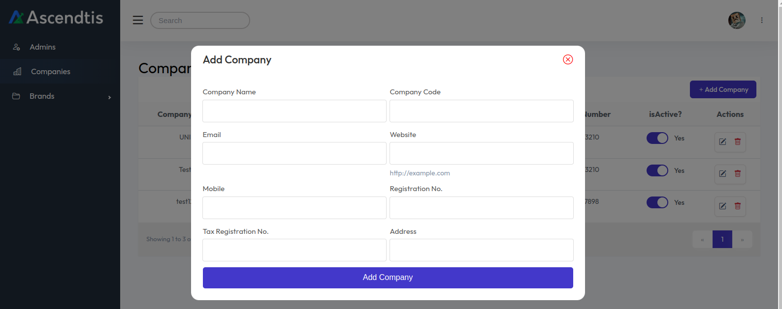Viewport: 782px width, 309px height.
Task: Click the delete trash icon in first row
Action: (738, 142)
